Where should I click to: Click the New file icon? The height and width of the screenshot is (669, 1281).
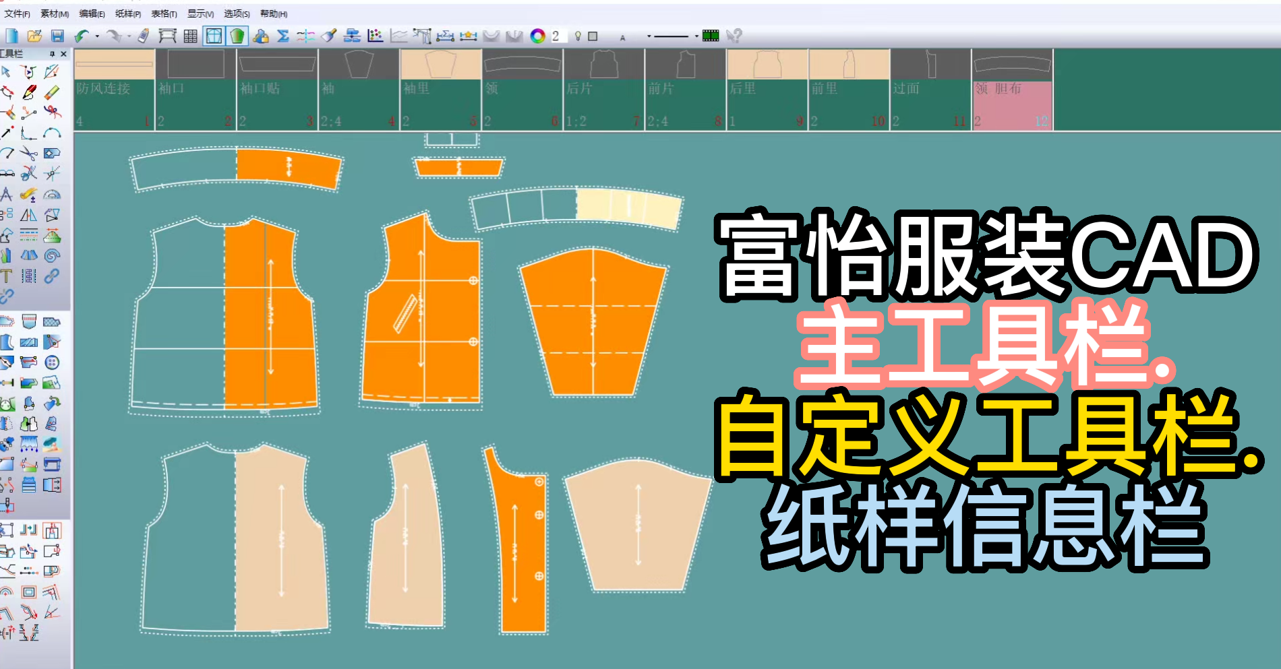click(12, 36)
